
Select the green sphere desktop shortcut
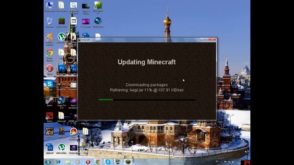pos(98,5)
